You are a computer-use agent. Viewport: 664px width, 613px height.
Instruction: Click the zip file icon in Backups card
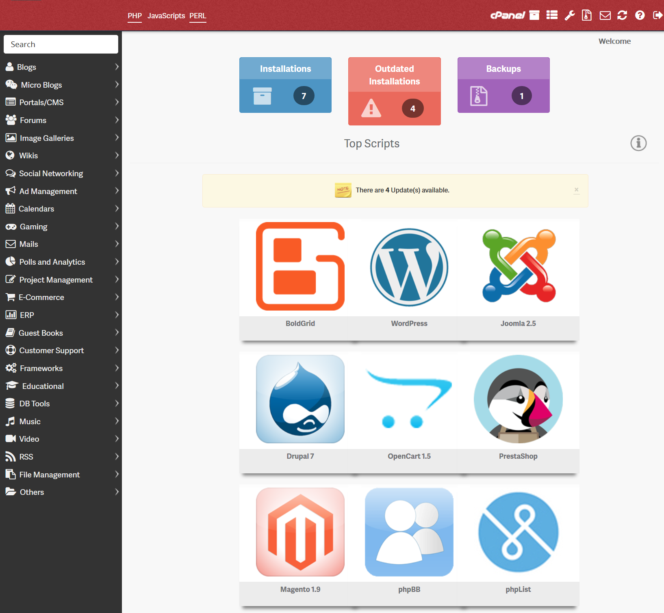click(479, 96)
